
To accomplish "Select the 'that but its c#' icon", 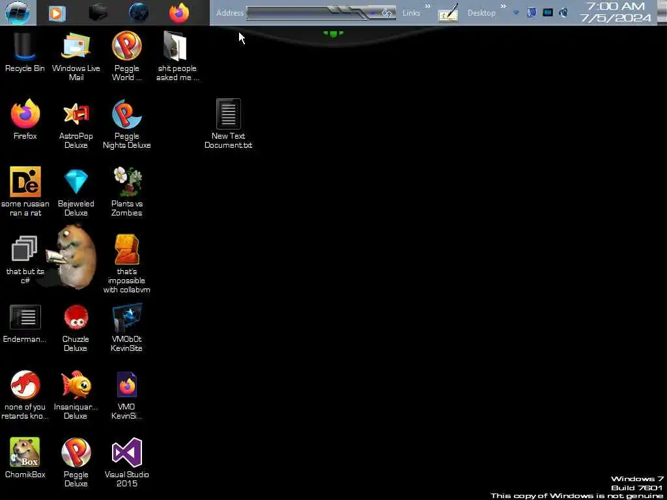I will (25, 259).
